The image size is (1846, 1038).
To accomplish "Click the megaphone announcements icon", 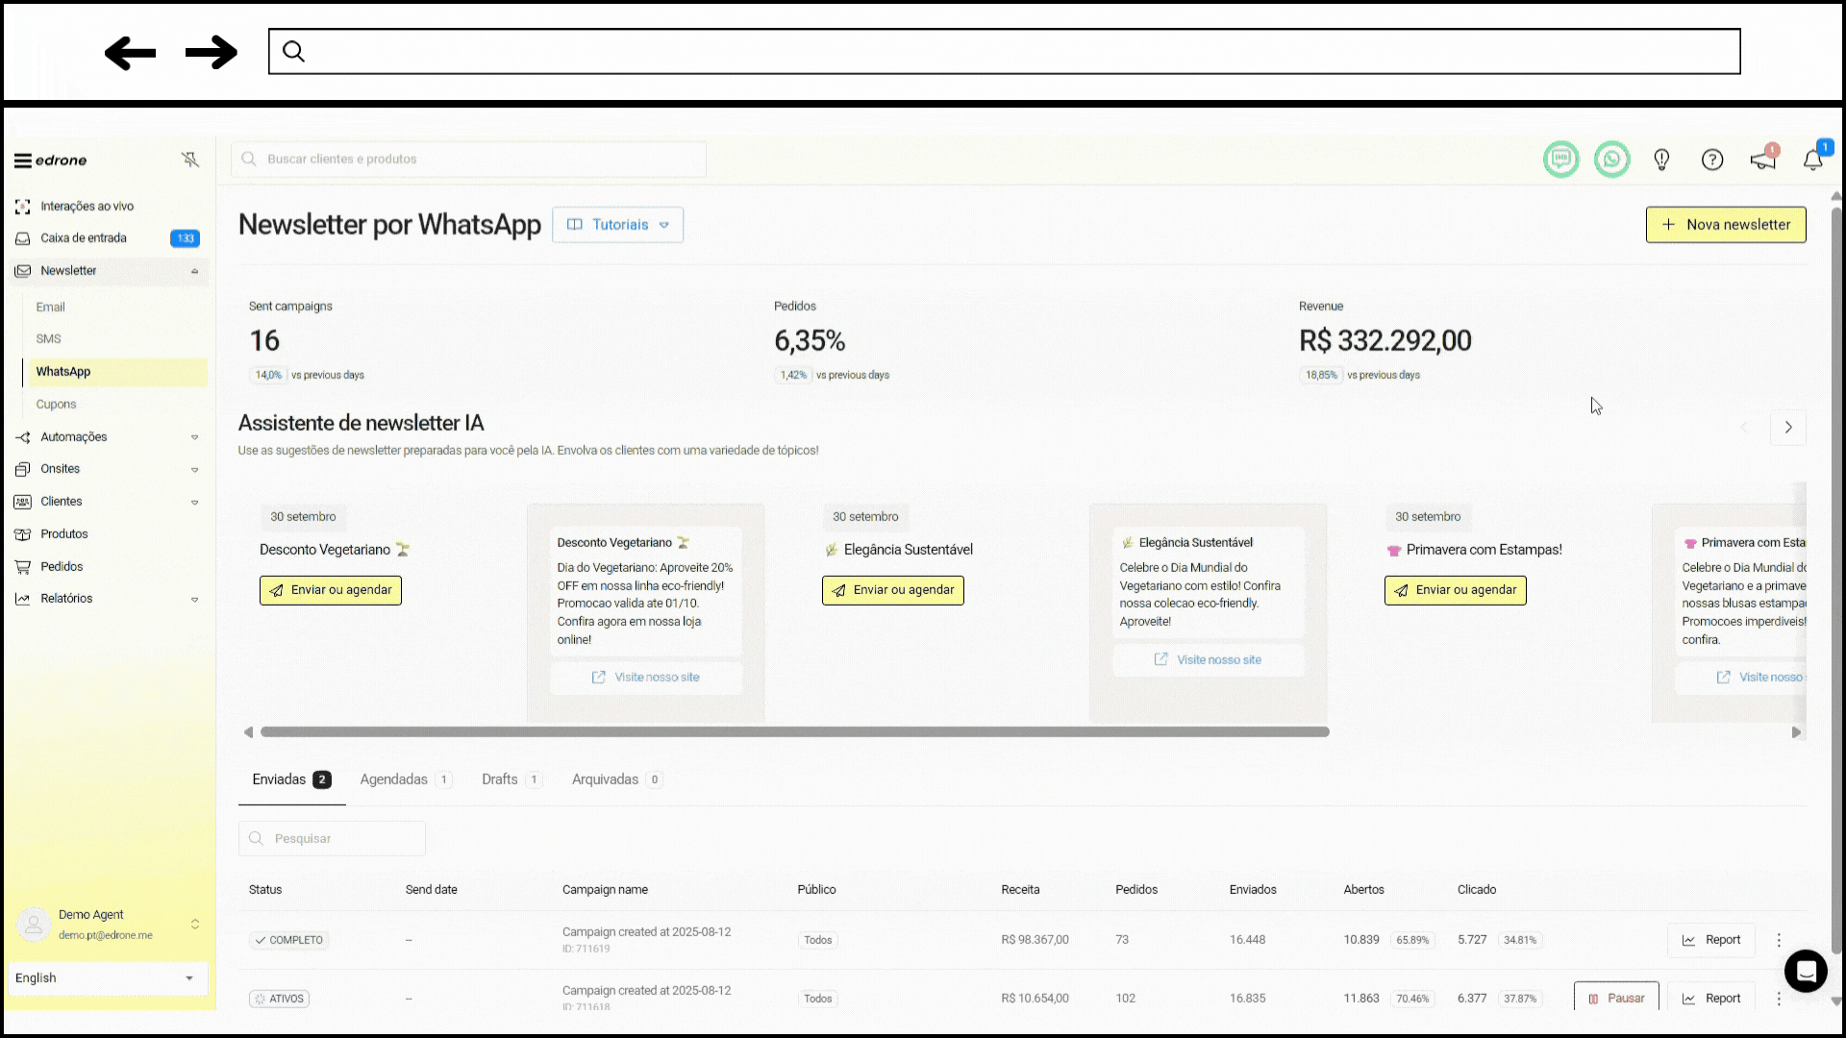I will 1762,160.
